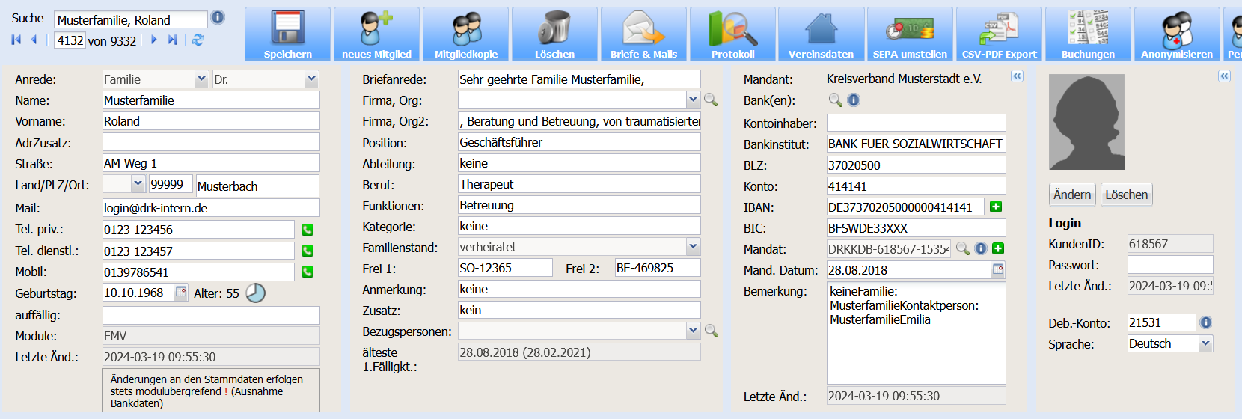Click the PLZ field 99999

[171, 184]
